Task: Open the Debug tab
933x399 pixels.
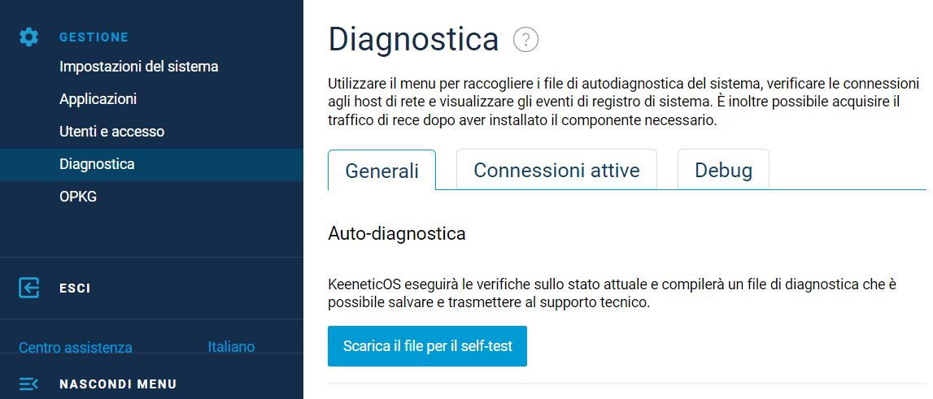Action: 723,171
